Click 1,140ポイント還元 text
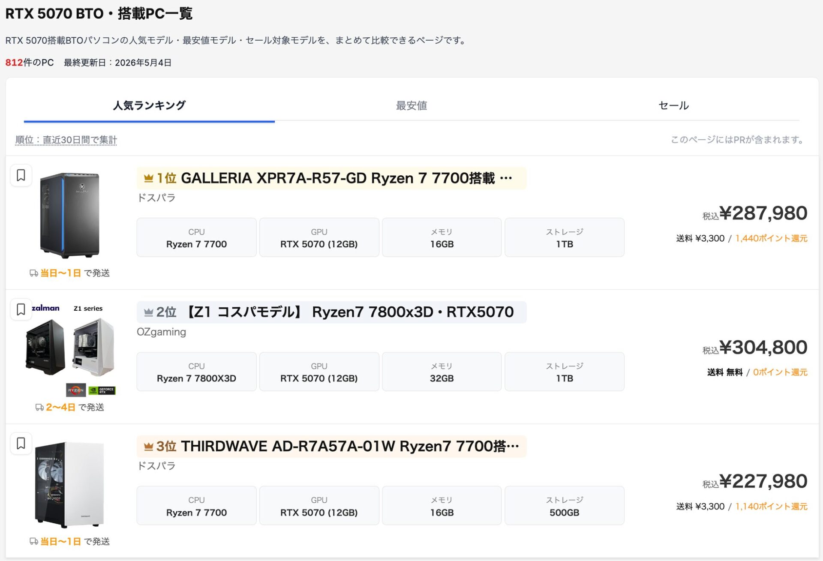Screen dimensions: 823x561 [x=771, y=507]
